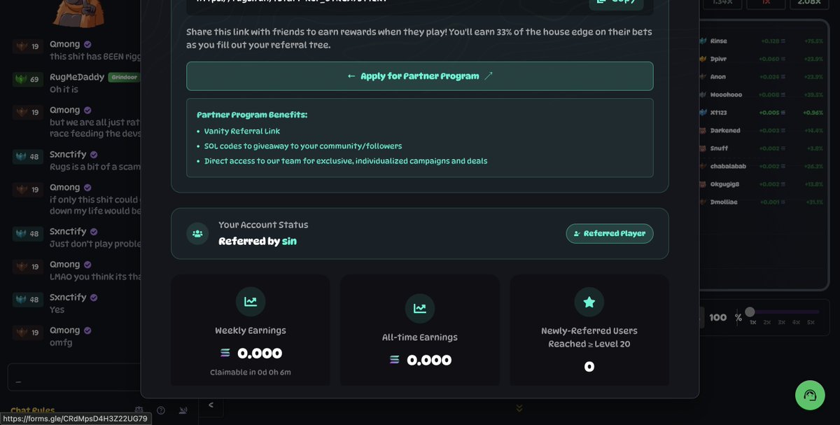
Task: Click the Snuff player name
Action: tap(719, 148)
